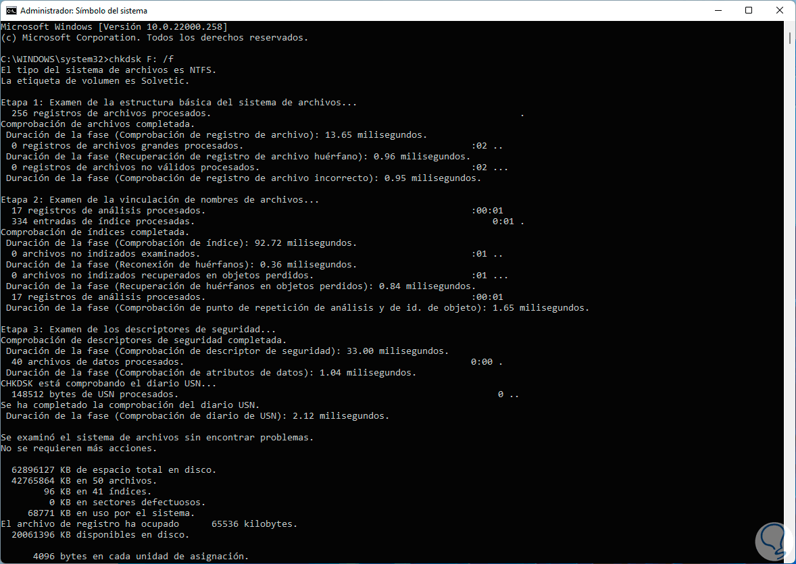This screenshot has width=796, height=564.
Task: Click '(c) Microsoft Corporation. Todos los derechos reservados.'
Action: coord(154,38)
